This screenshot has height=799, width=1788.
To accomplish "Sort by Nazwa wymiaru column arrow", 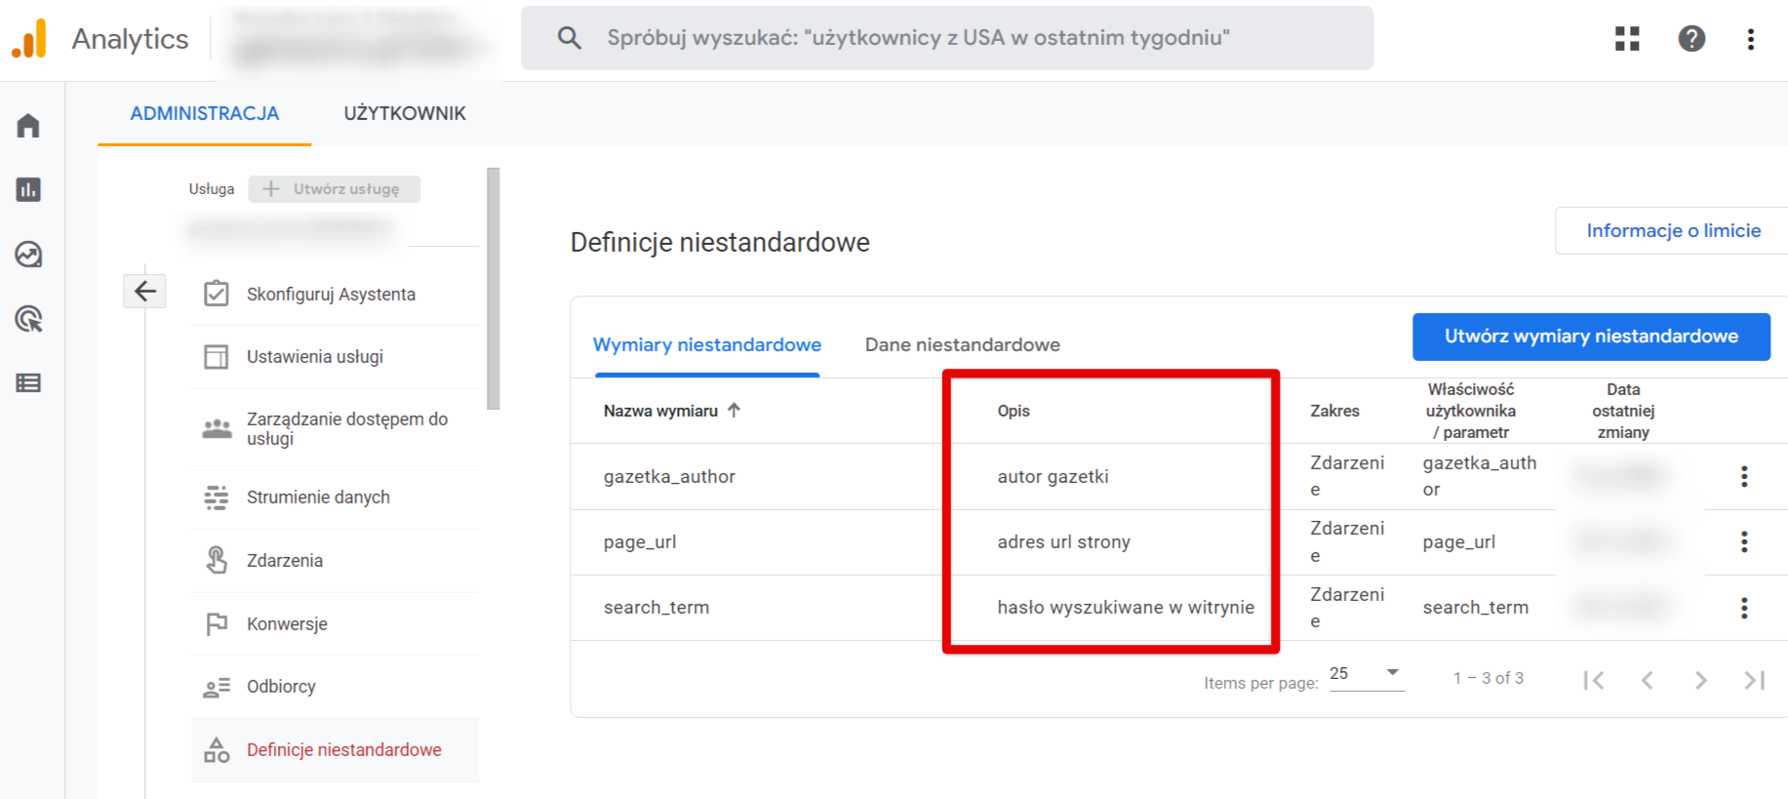I will coord(734,411).
